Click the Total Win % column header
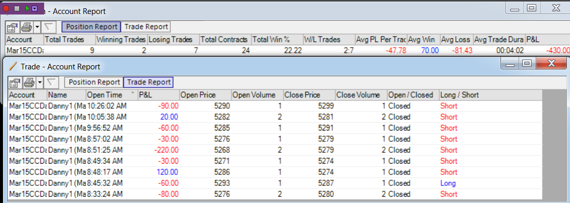This screenshot has width=570, height=203. (x=277, y=39)
